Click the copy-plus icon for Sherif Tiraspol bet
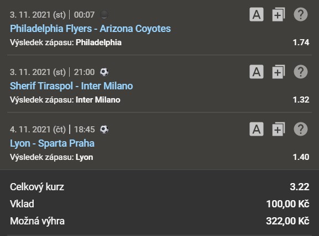 279,72
